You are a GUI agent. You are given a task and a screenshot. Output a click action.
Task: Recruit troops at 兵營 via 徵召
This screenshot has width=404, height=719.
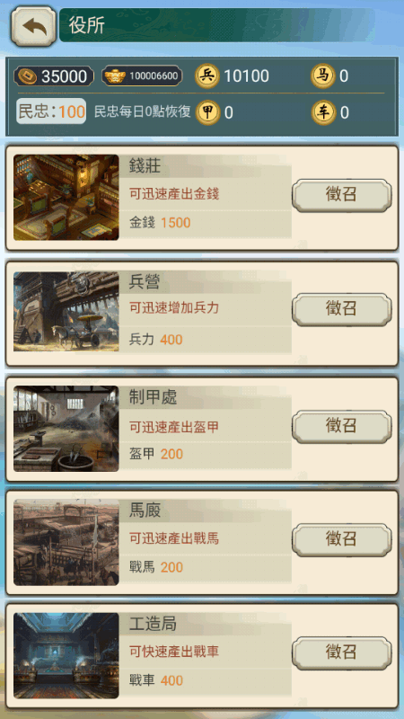[x=342, y=309]
